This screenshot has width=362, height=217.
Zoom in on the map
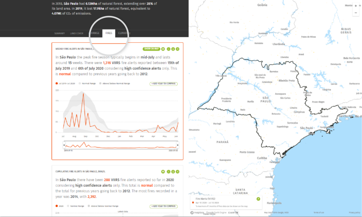click(356, 6)
